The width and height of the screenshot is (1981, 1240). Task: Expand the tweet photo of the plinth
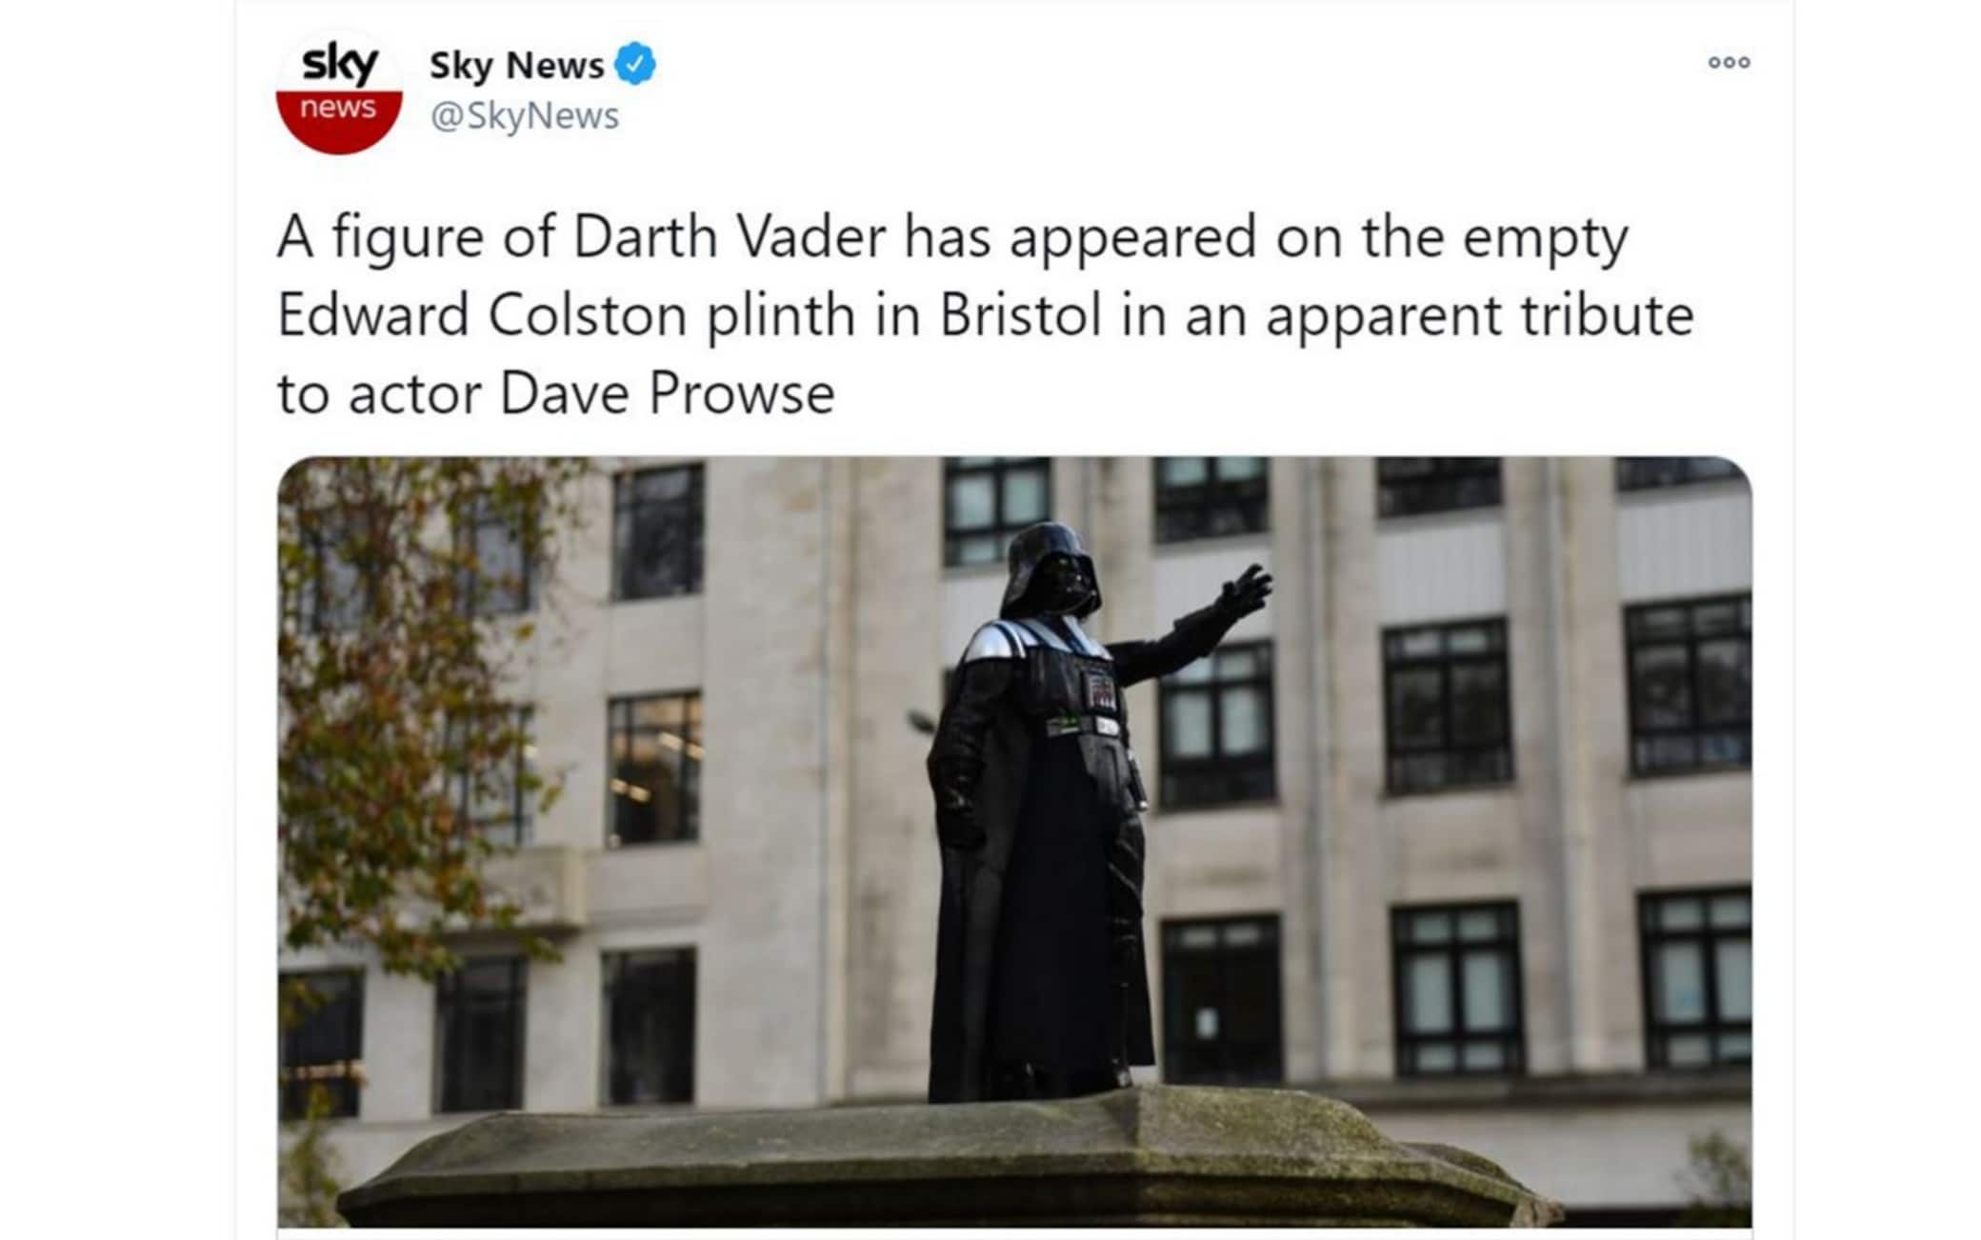pyautogui.click(x=1014, y=842)
